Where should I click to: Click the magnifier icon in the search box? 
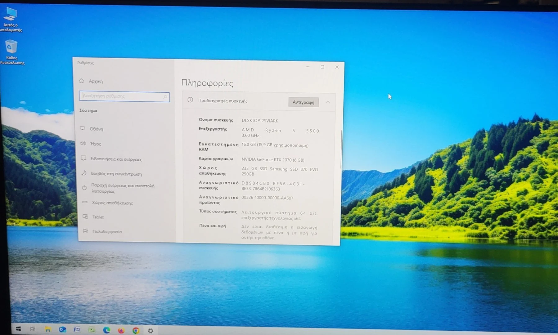165,97
